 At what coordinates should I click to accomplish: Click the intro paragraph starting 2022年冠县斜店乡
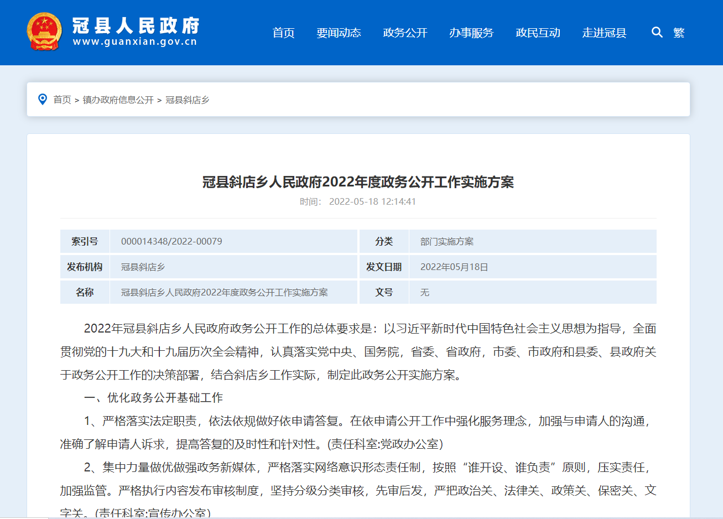tap(358, 352)
